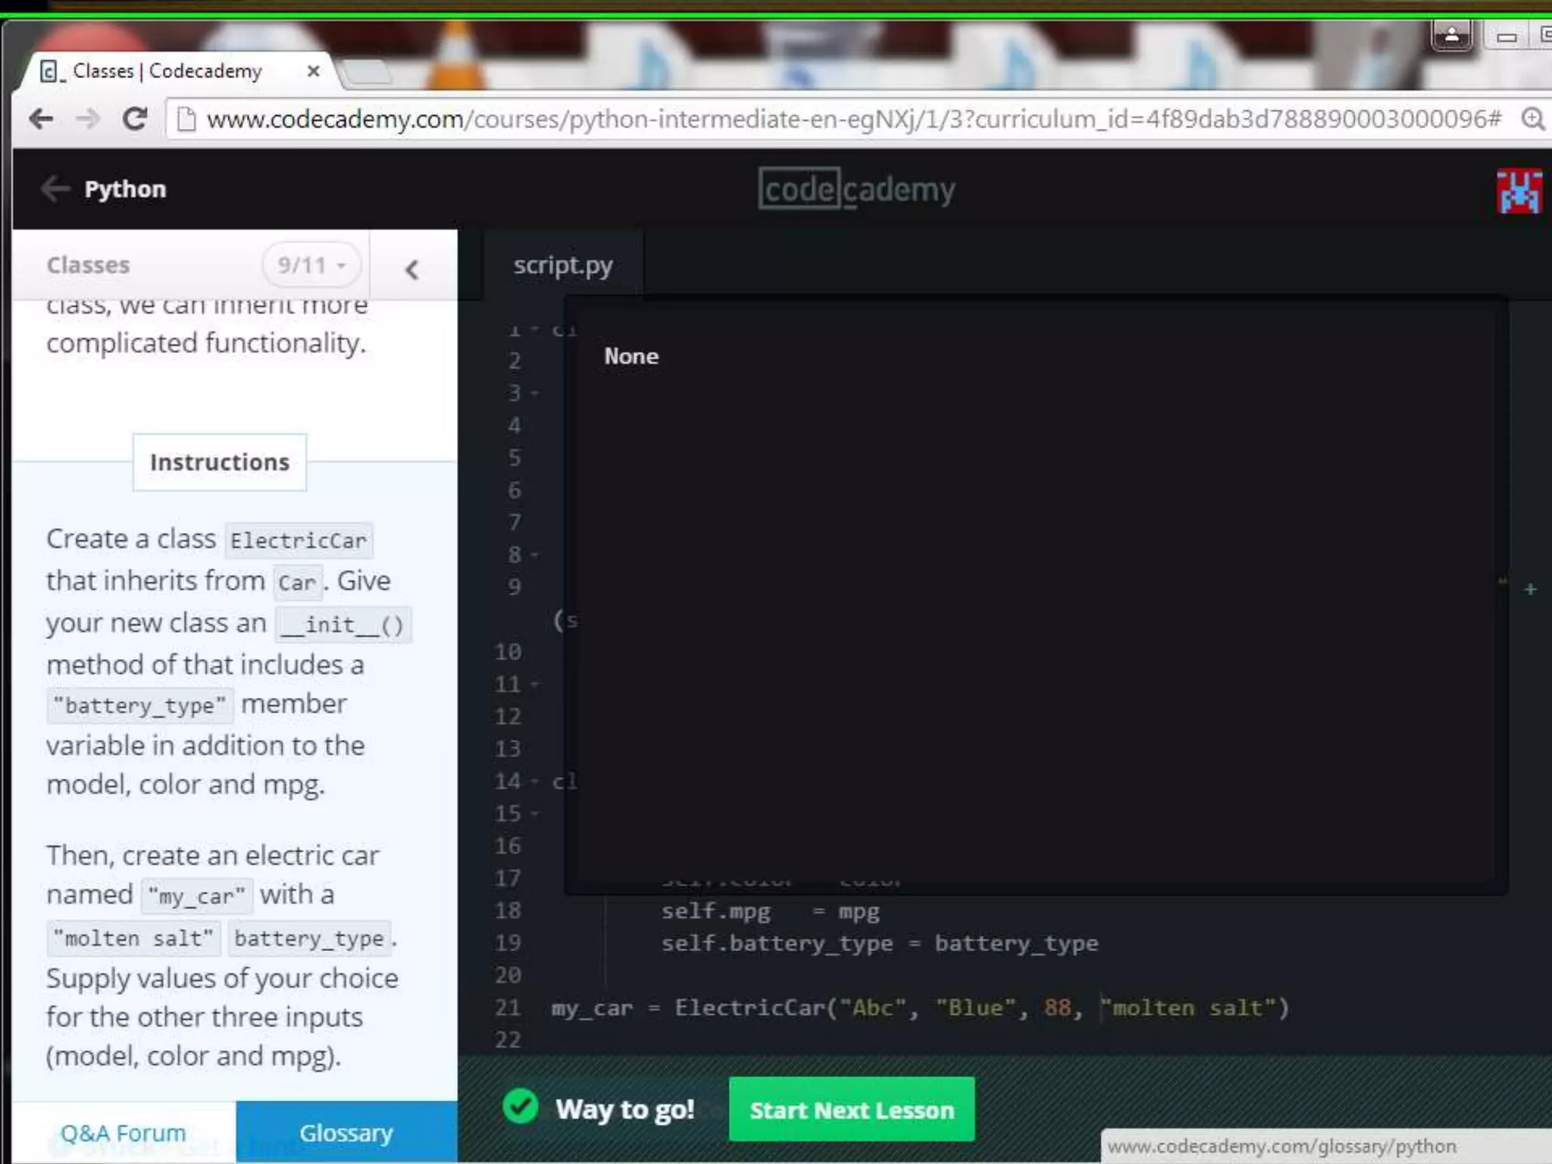Screen dimensions: 1552x1164
Task: Click the page icon in the address bar
Action: pyautogui.click(x=186, y=119)
